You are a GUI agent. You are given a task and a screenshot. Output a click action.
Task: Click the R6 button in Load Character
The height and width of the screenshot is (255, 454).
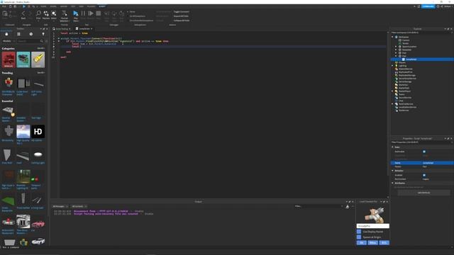pyautogui.click(x=361, y=243)
